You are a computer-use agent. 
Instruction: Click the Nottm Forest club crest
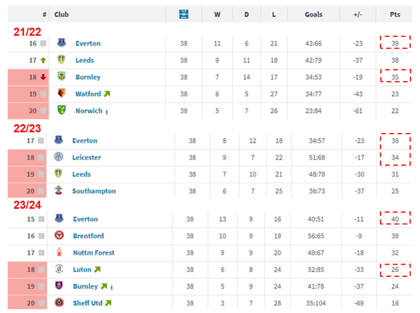(x=59, y=253)
